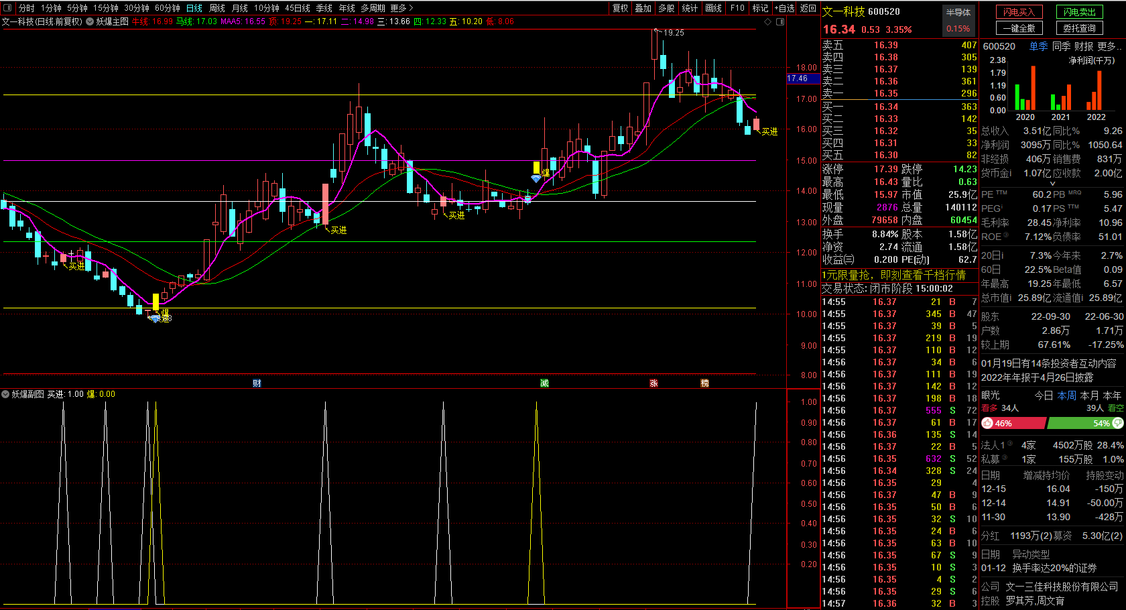Toggle 叠加 overlay mode
This screenshot has width=1126, height=610.
click(643, 8)
